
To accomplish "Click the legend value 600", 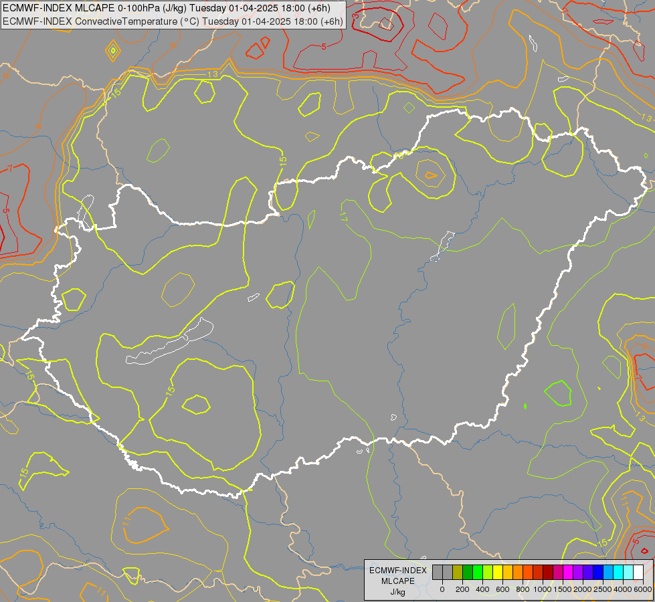I will [502, 589].
